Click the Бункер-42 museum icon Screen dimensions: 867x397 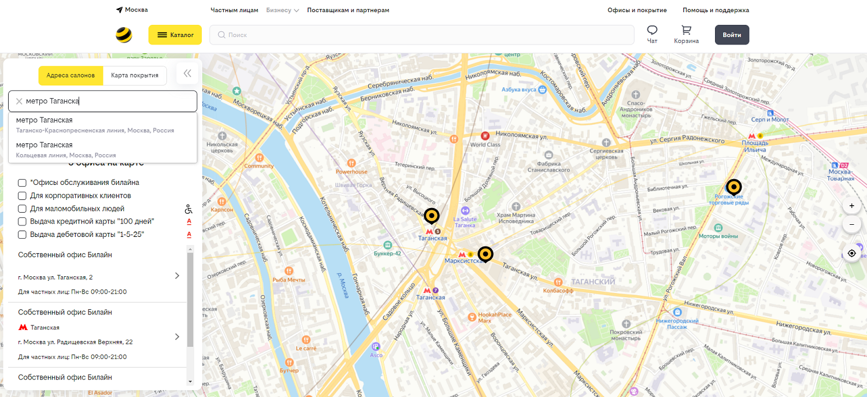point(387,245)
